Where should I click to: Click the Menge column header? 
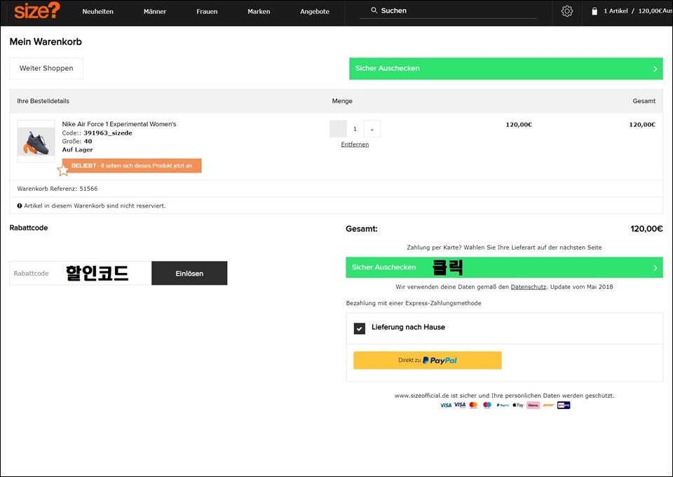point(342,101)
